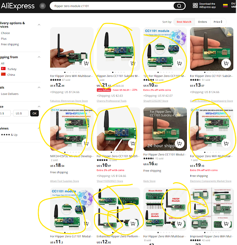Sort results by Best Match
Viewport: 237px width, 245px height.
(184, 22)
